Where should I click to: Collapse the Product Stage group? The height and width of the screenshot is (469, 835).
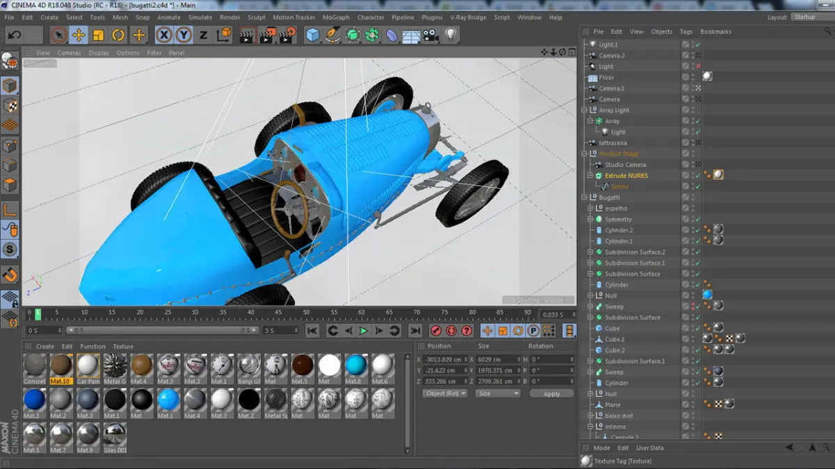pyautogui.click(x=584, y=154)
